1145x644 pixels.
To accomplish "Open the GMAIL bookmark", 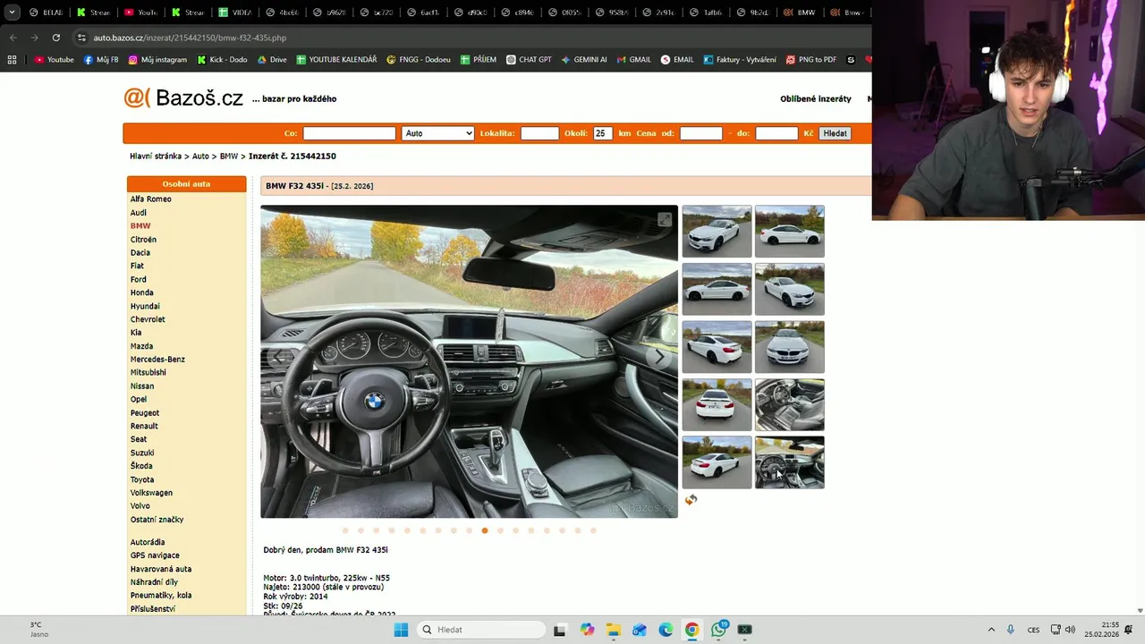I will pyautogui.click(x=633, y=60).
